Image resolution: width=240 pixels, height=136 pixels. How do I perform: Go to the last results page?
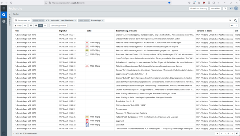coord(236,133)
